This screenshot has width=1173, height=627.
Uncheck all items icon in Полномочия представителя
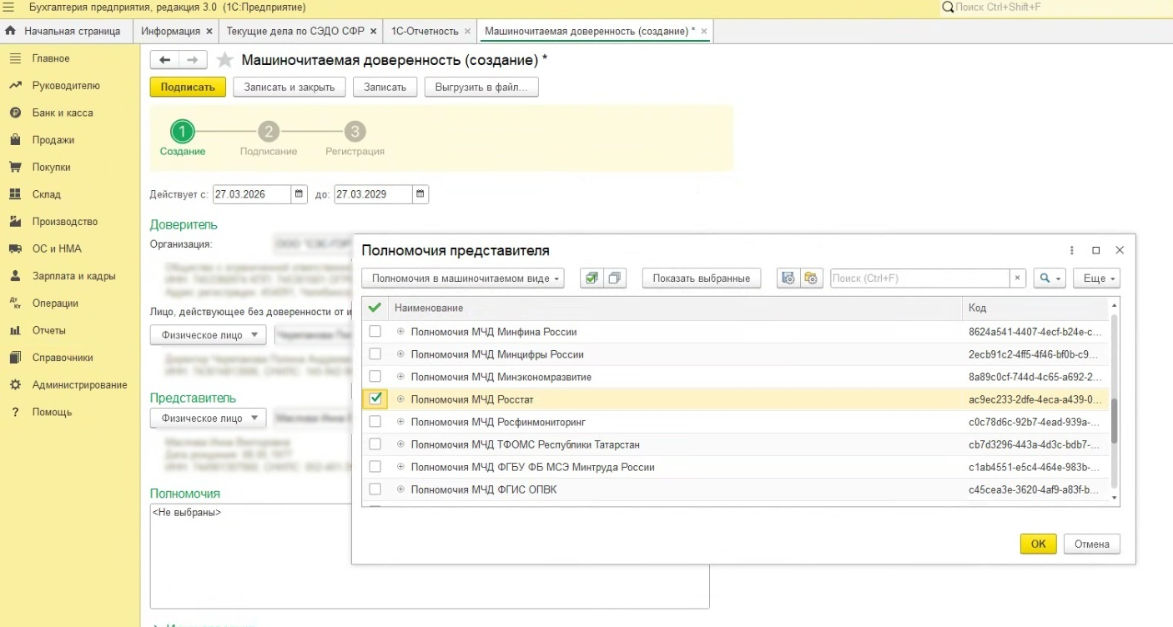click(615, 278)
